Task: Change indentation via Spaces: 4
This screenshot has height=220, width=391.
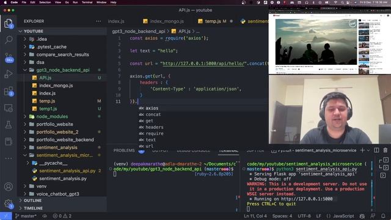Action: click(x=282, y=216)
